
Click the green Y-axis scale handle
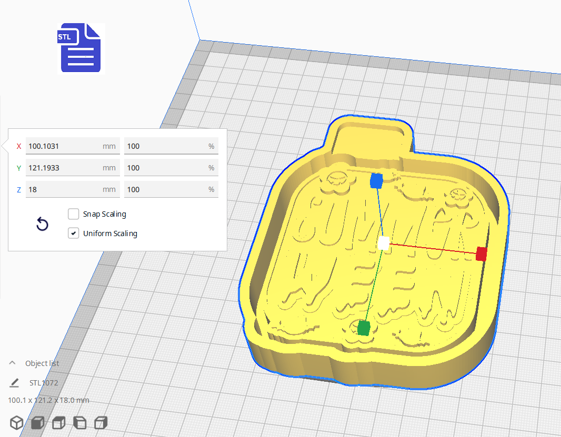point(364,327)
